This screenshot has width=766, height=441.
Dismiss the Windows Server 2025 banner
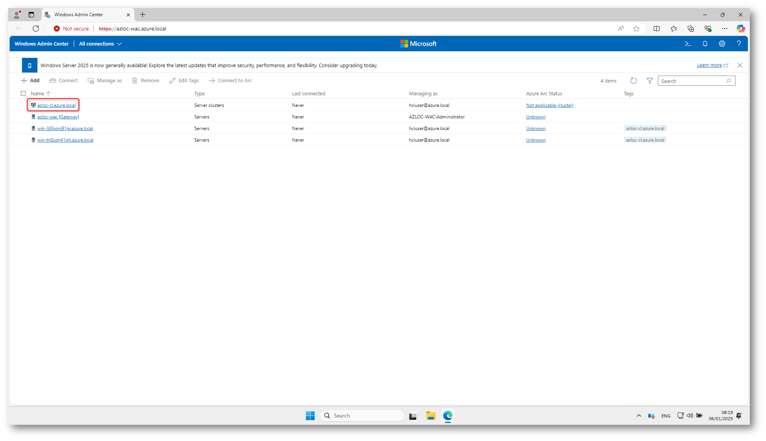pyautogui.click(x=740, y=65)
